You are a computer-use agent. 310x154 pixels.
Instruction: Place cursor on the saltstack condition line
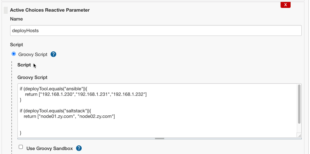(x=55, y=111)
